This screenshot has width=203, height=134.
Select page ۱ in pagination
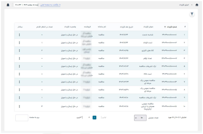[95, 118]
